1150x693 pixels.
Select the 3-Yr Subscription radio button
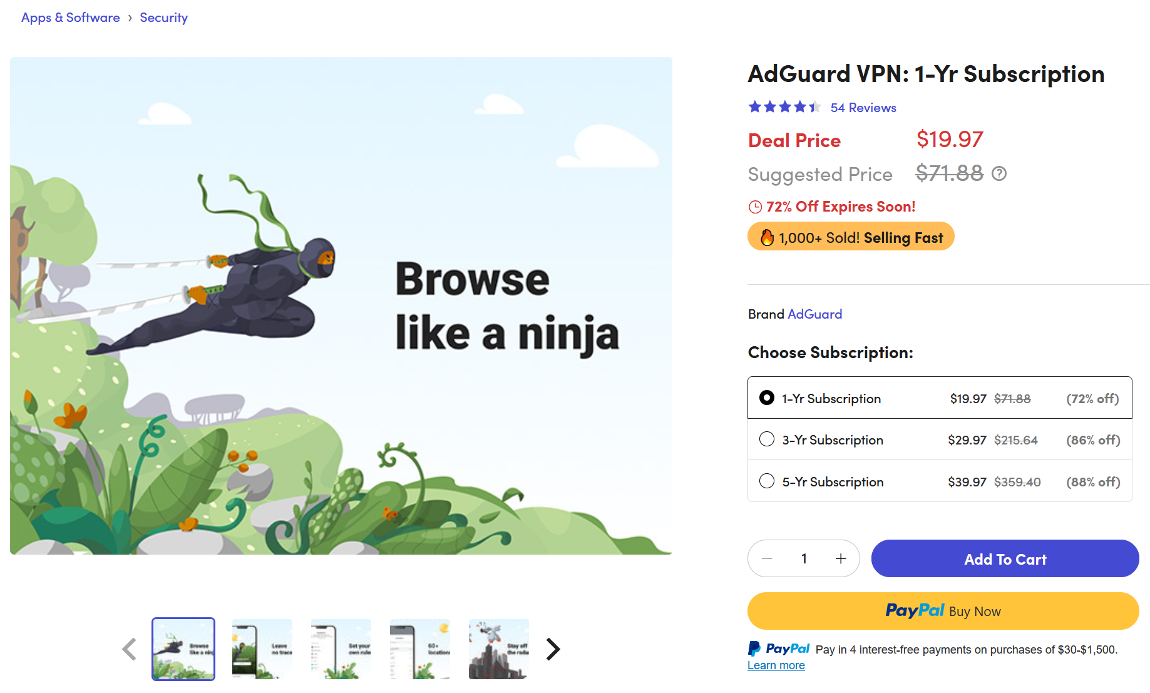[766, 439]
